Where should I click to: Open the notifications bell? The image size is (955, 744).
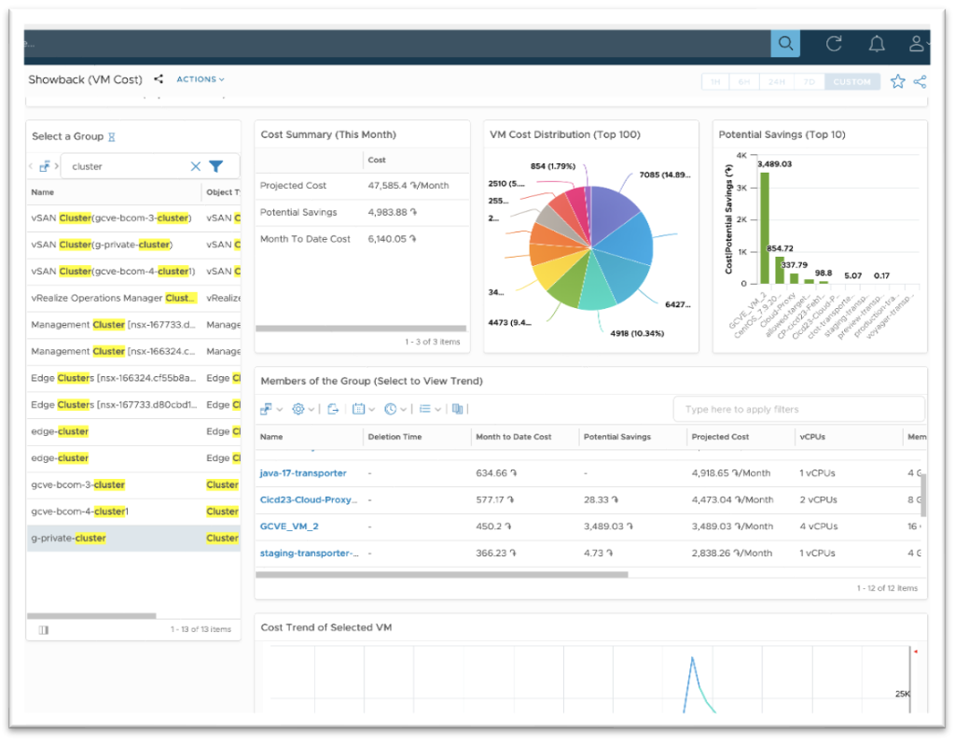click(x=877, y=44)
